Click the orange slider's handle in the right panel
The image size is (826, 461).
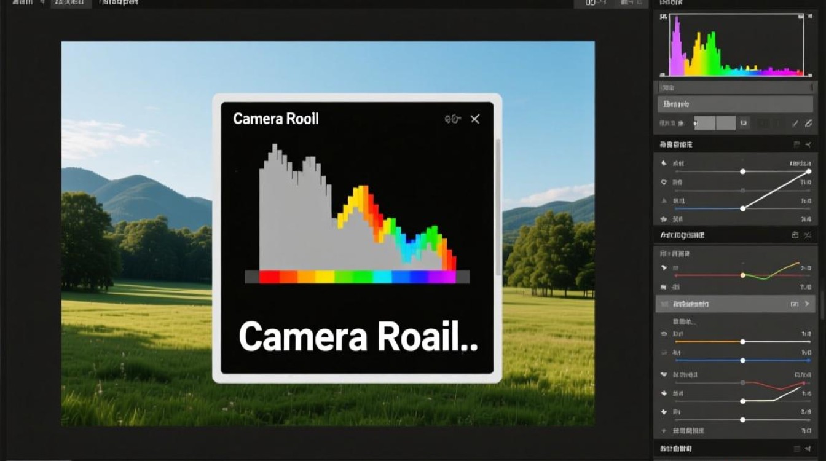pos(743,341)
